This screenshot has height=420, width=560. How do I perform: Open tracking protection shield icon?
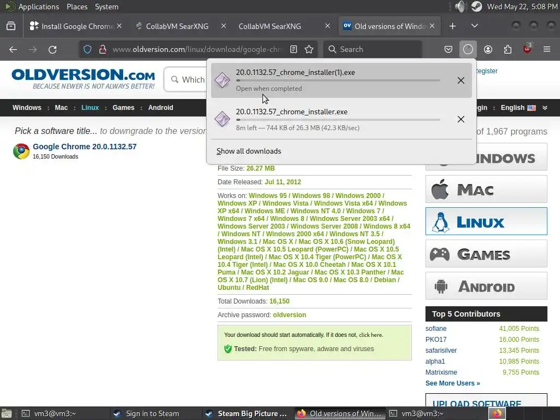[x=87, y=49]
